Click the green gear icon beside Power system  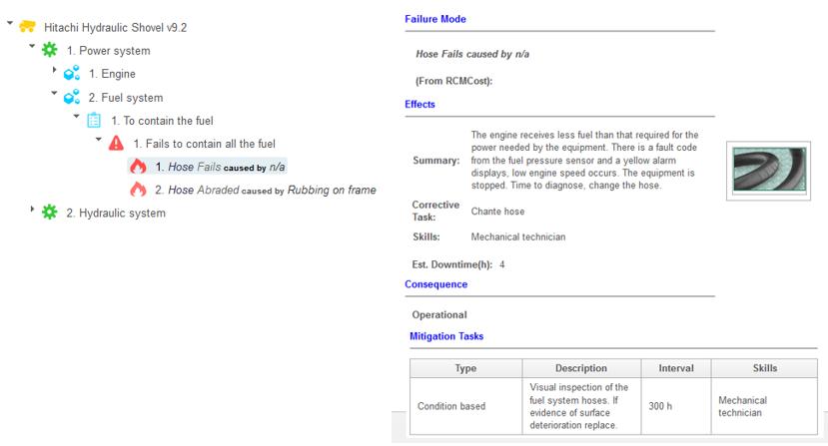(x=50, y=50)
